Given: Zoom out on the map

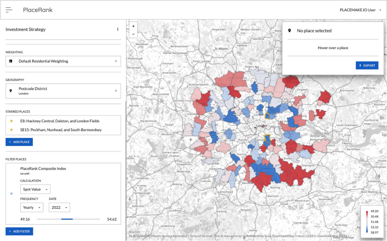Looking at the screenshot, I should click(133, 34).
